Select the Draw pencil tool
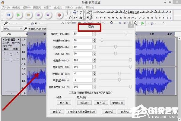The width and height of the screenshot is (181, 121). 81,12
